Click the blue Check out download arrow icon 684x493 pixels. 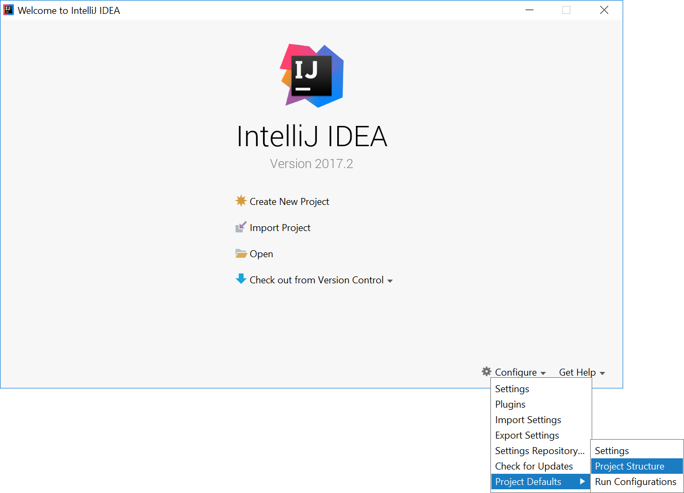[241, 279]
